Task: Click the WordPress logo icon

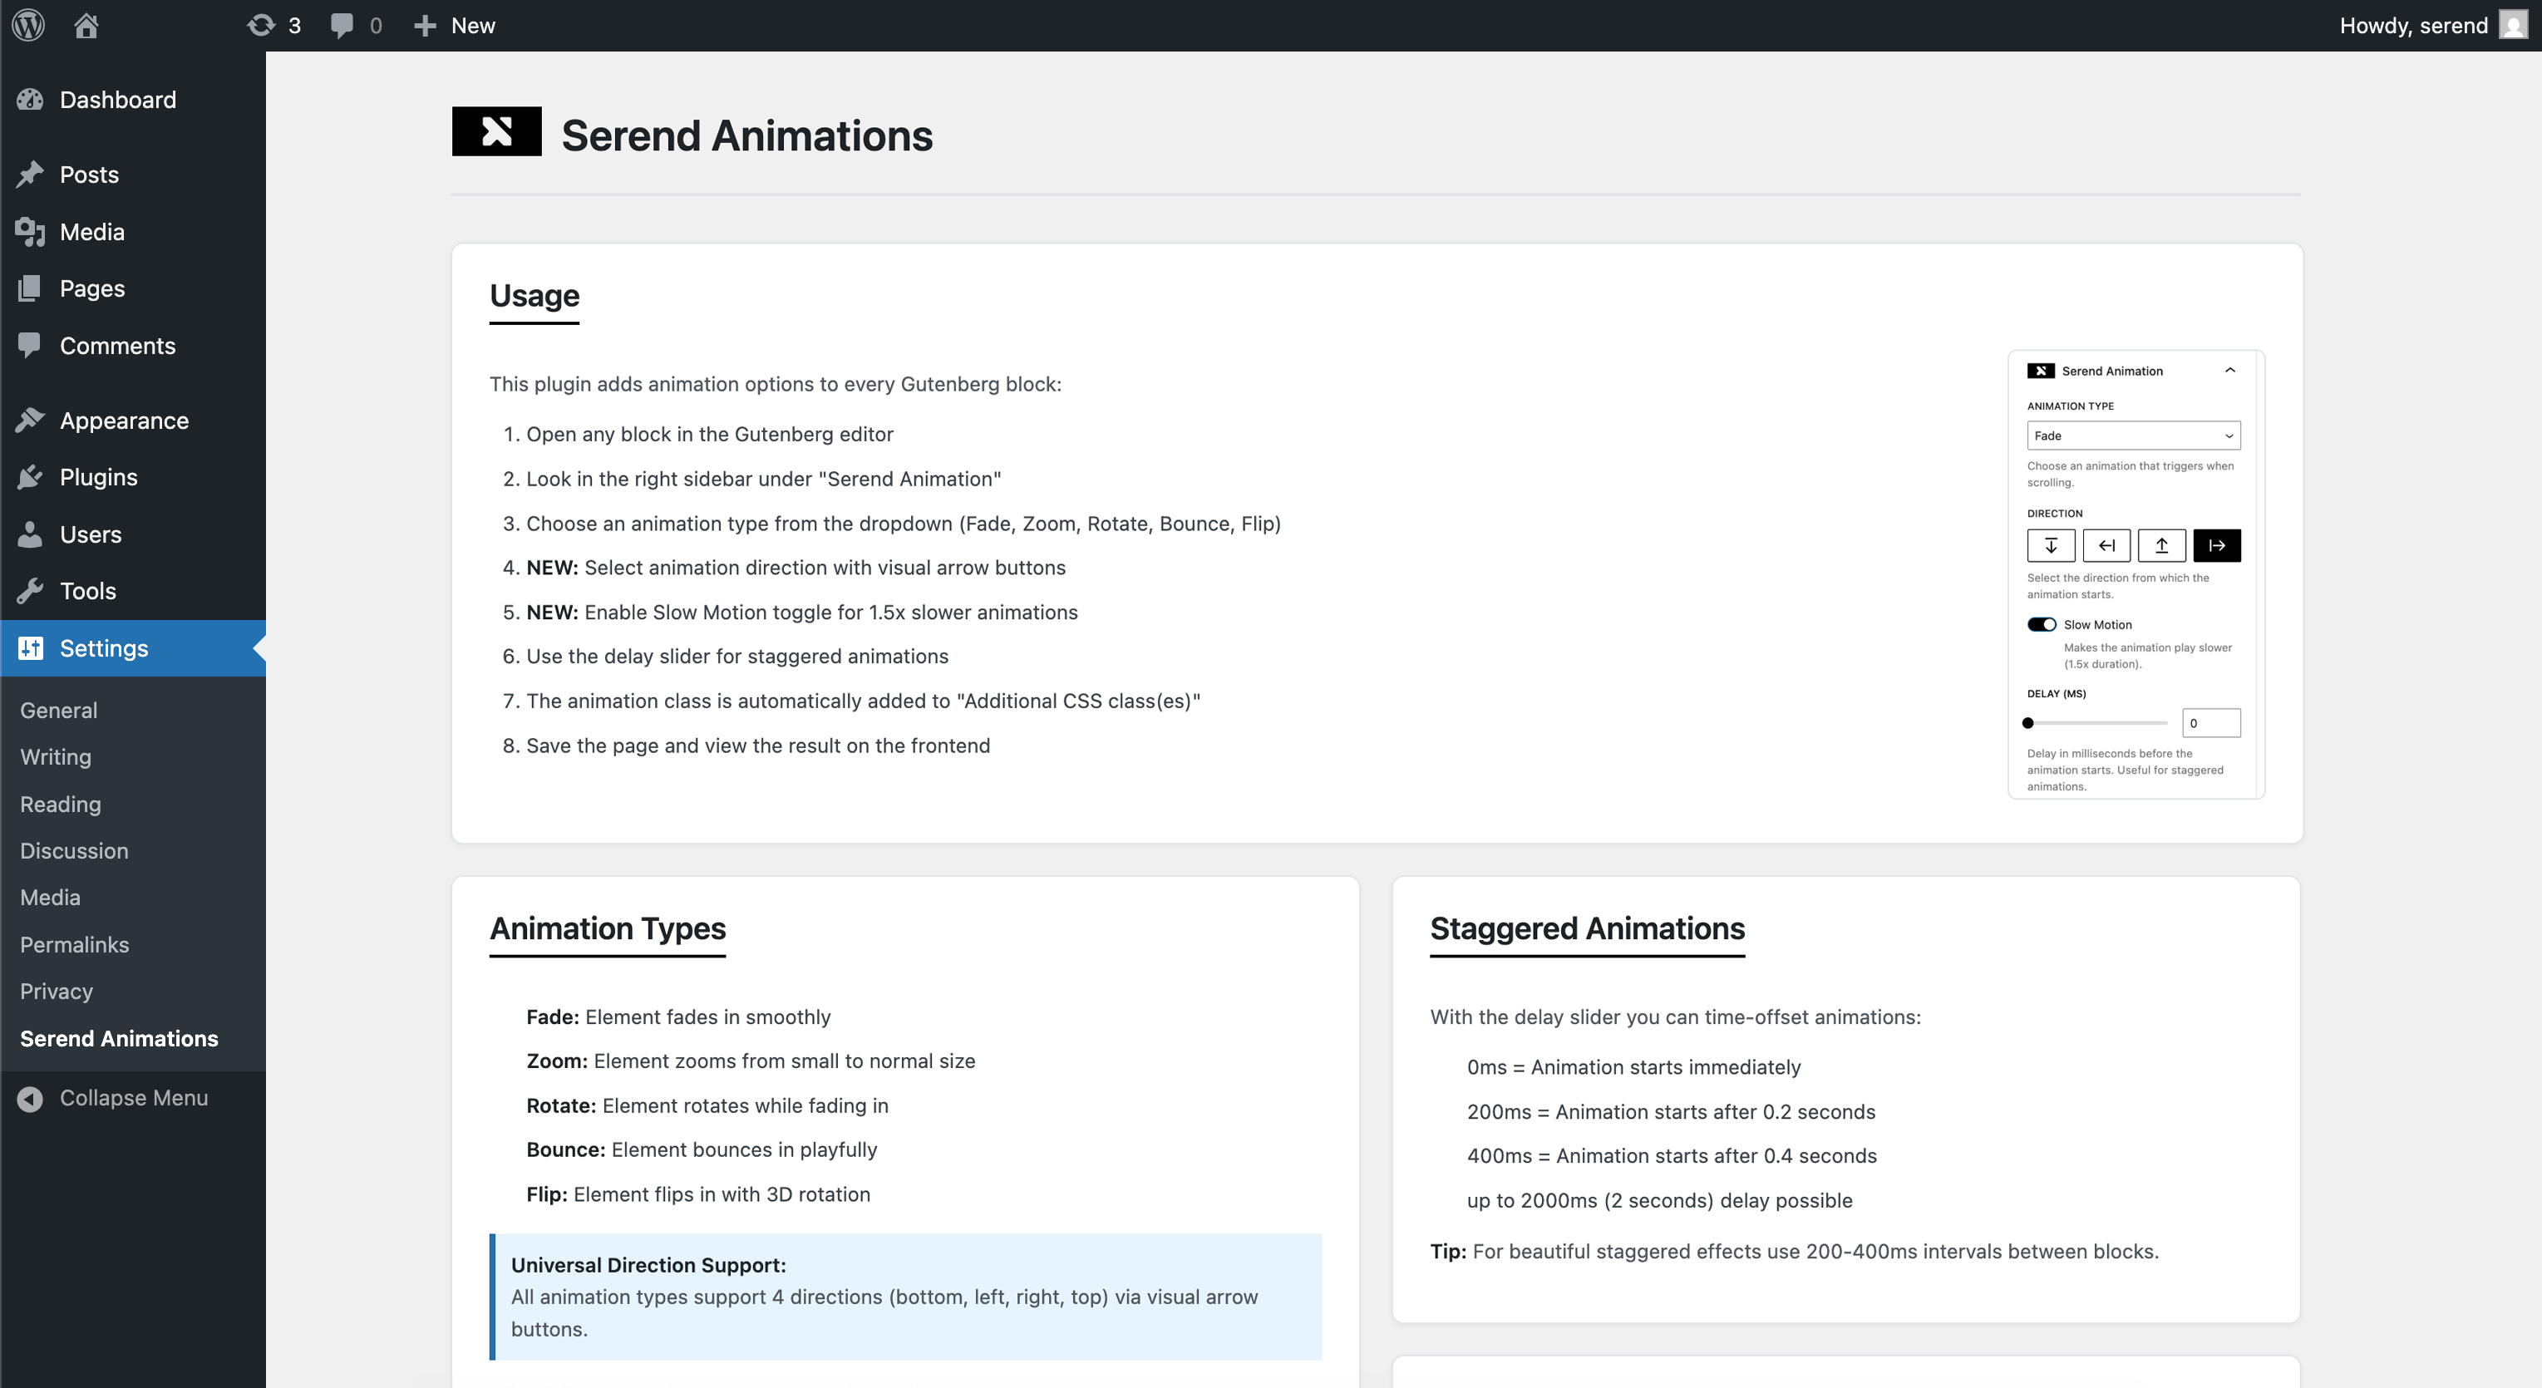Action: (x=28, y=25)
